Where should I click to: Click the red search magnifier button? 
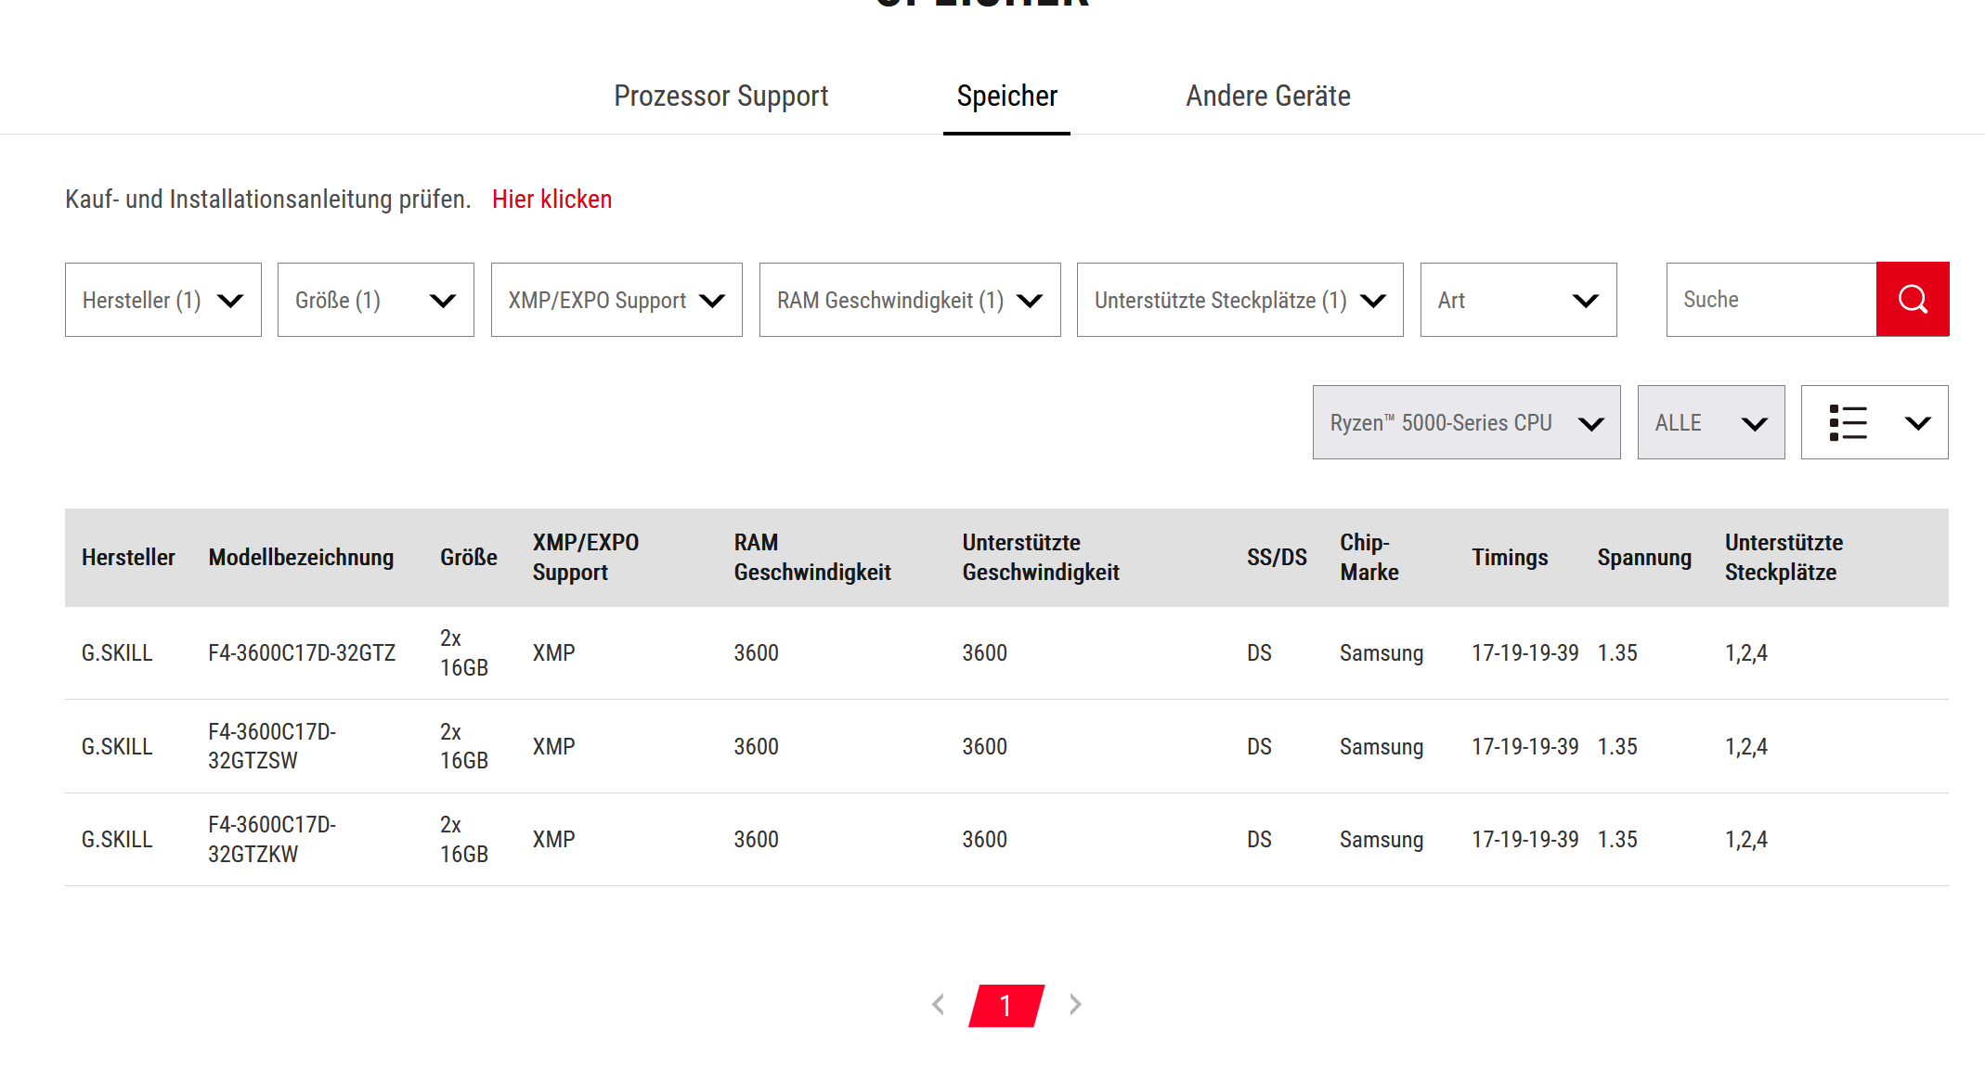click(x=1912, y=299)
